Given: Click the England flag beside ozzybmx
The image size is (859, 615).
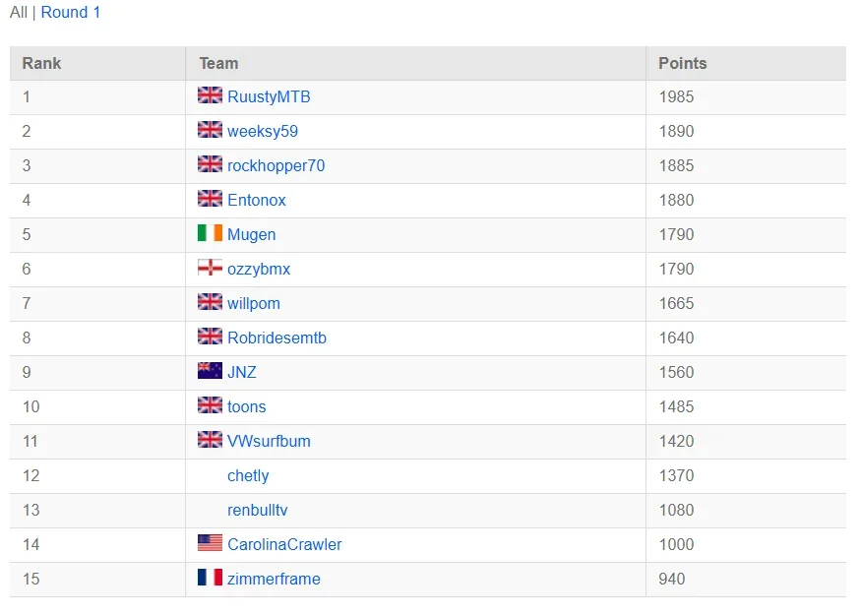Looking at the screenshot, I should 210,268.
